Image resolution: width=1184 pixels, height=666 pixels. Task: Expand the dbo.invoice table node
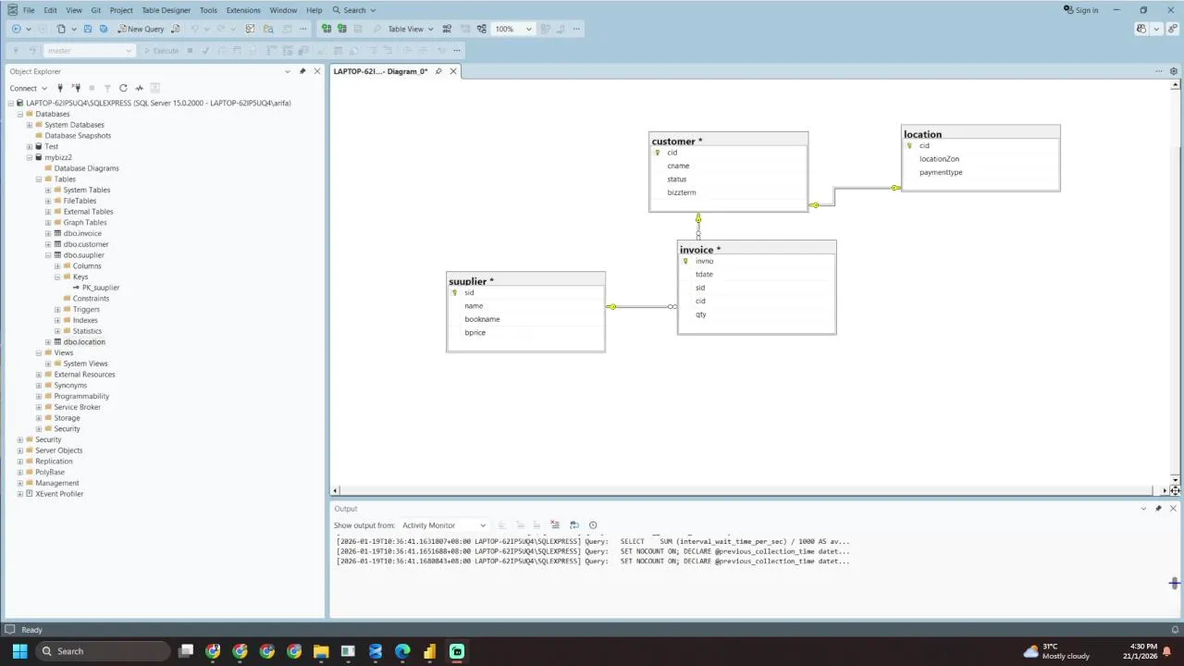(48, 233)
